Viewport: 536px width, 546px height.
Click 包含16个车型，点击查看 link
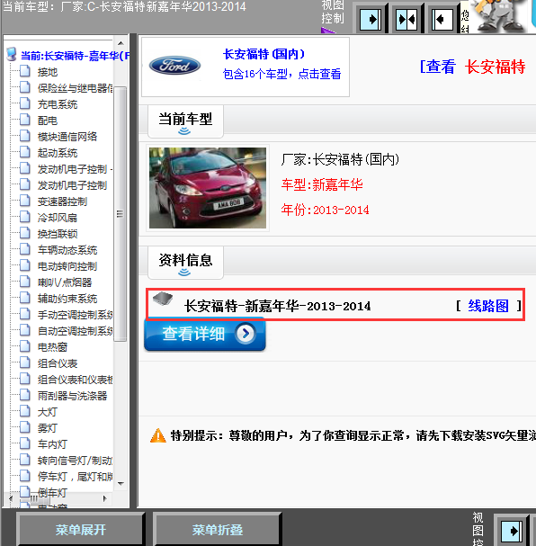[281, 74]
